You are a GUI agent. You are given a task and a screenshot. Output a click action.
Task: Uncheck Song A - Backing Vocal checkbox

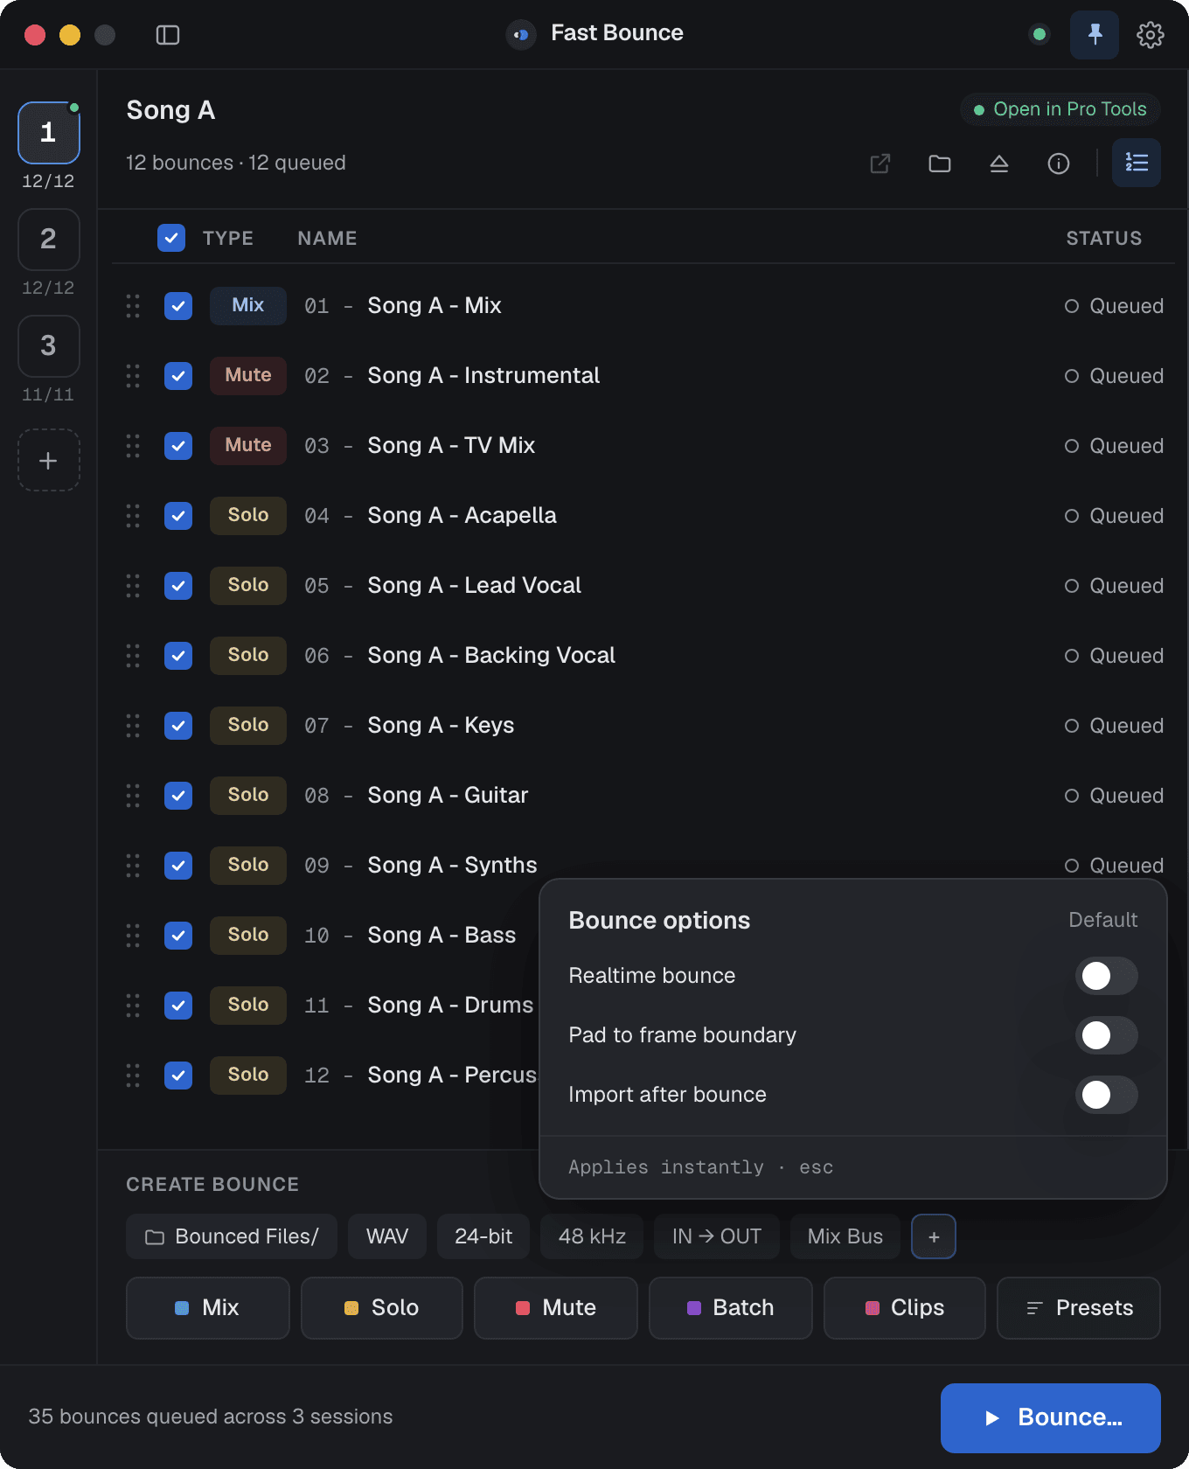coord(178,656)
